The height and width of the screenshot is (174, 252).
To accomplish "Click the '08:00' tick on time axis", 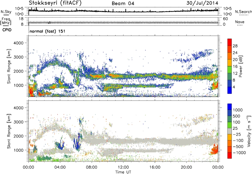I will point(92,167).
